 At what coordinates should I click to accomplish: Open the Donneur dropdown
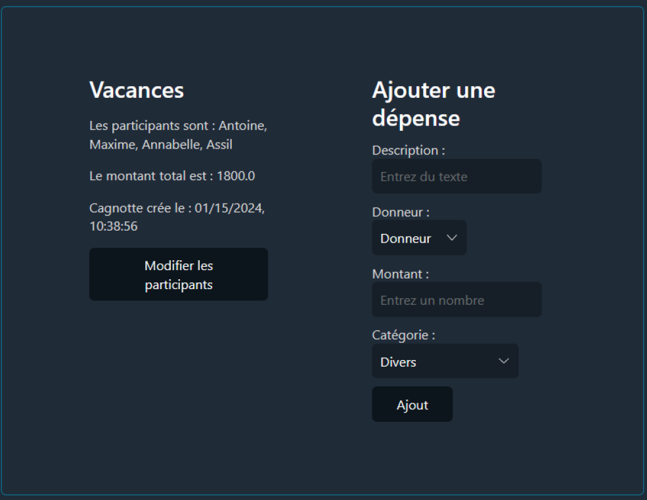419,238
